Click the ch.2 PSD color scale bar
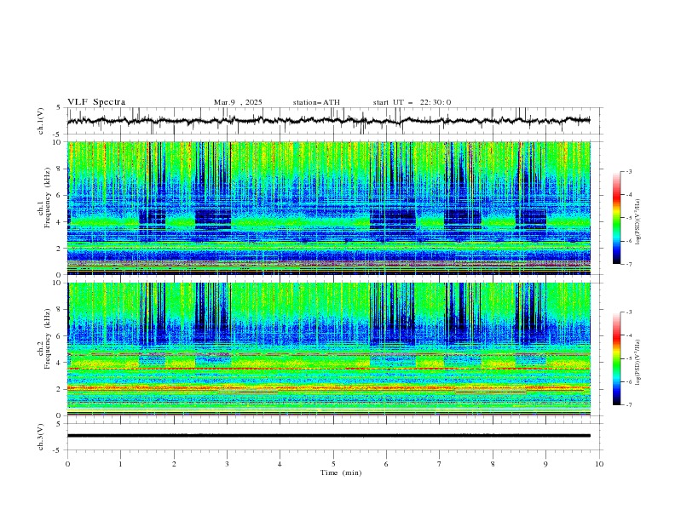 tap(617, 358)
